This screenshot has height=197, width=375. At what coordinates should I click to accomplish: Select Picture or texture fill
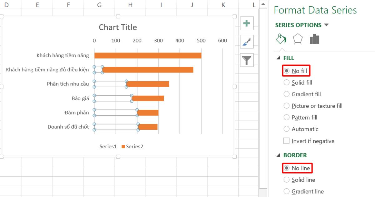tap(287, 106)
